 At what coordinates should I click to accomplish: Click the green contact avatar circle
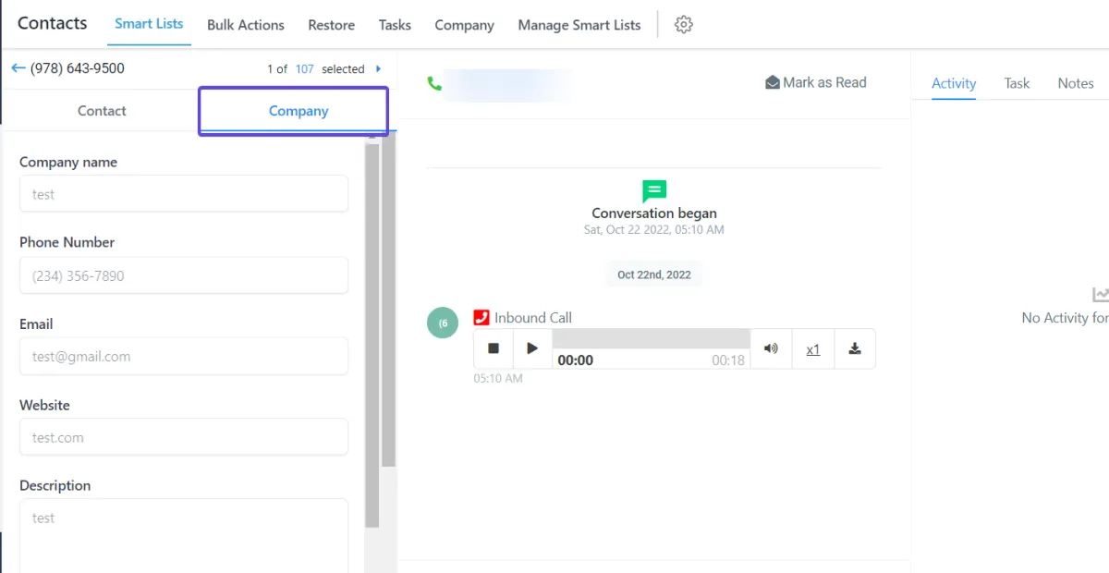tap(443, 323)
